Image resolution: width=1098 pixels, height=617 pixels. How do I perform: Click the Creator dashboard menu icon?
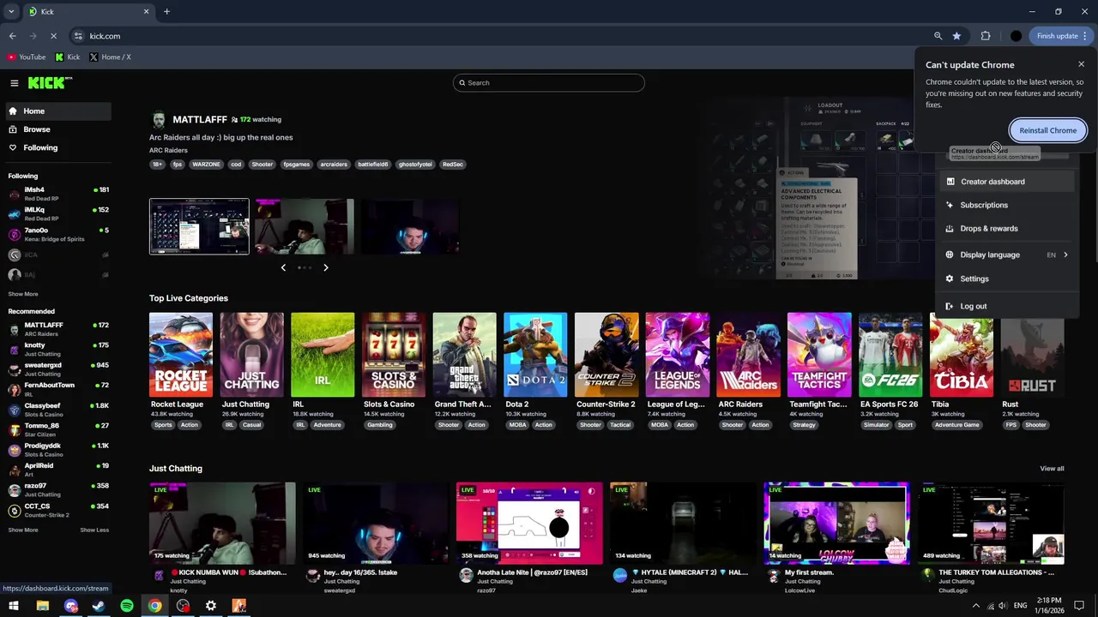(x=950, y=182)
